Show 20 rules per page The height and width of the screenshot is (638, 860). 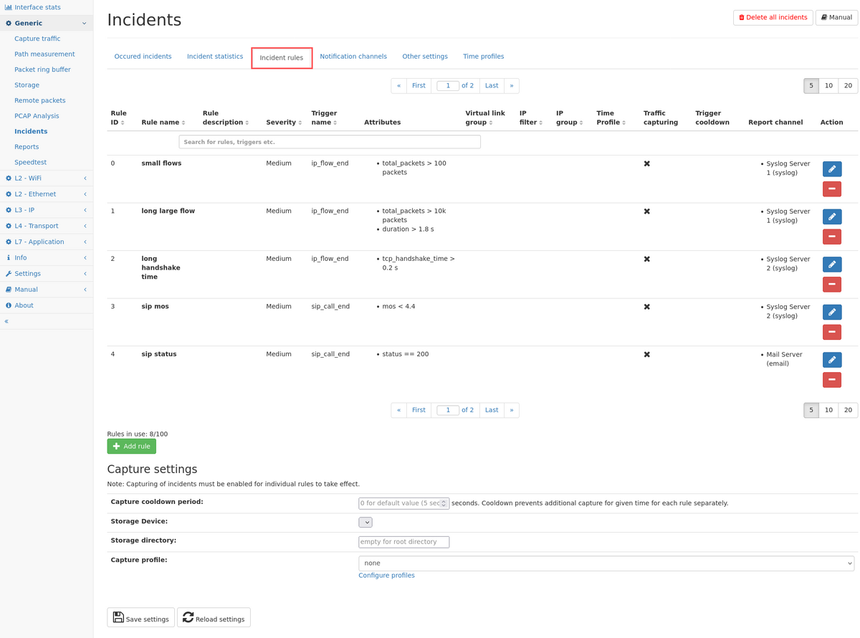pos(848,86)
